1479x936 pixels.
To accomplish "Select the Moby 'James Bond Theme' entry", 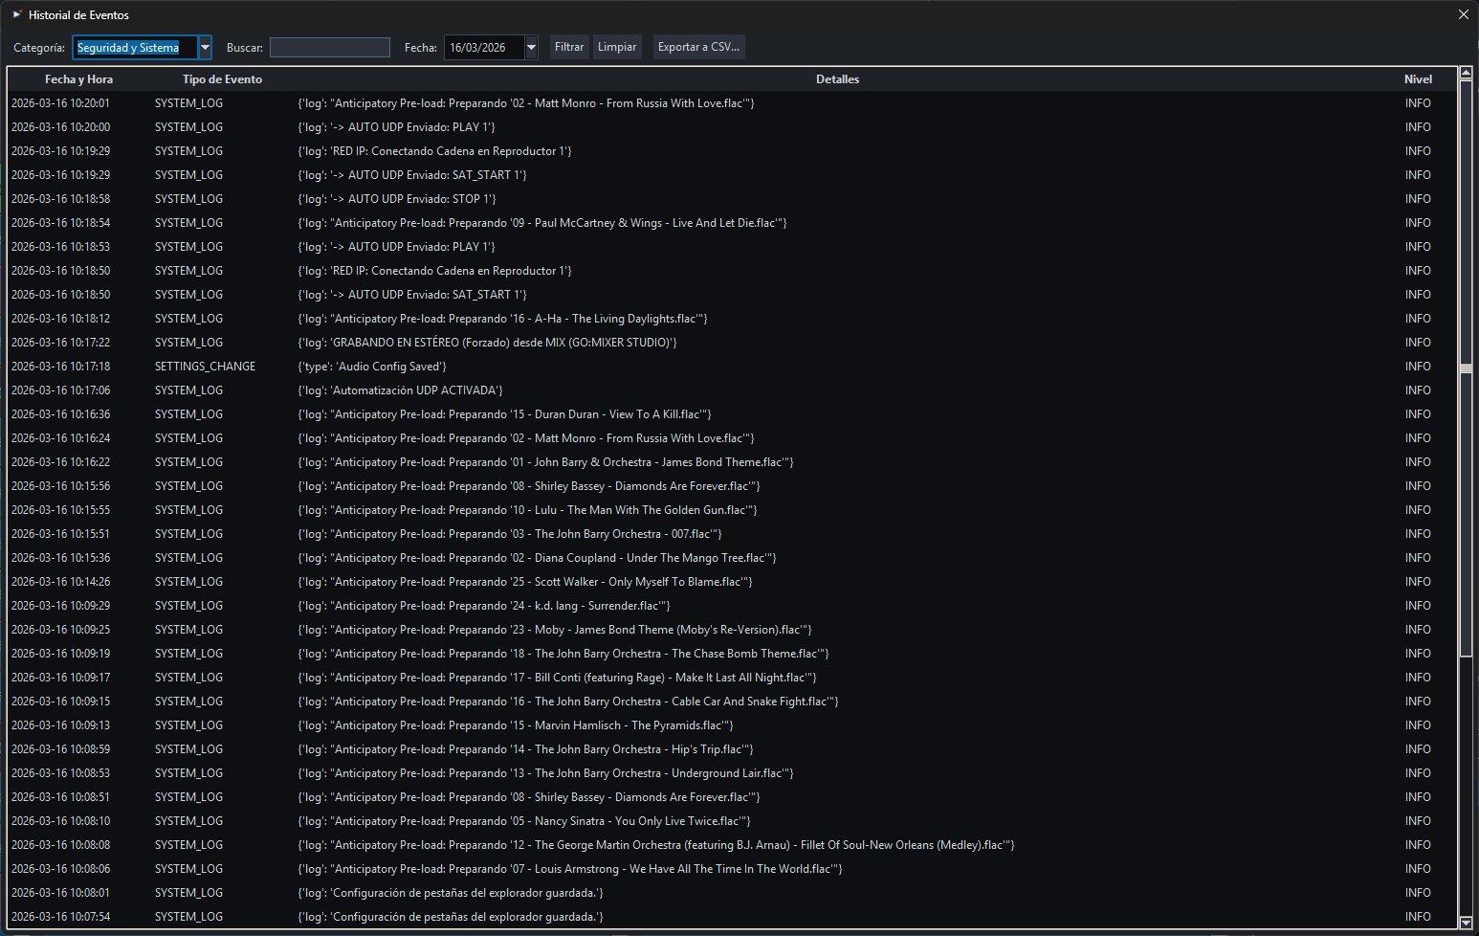I will pos(732,630).
